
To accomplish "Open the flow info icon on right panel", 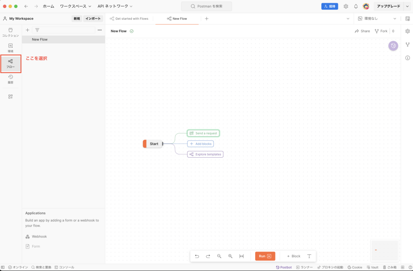I will 408,58.
